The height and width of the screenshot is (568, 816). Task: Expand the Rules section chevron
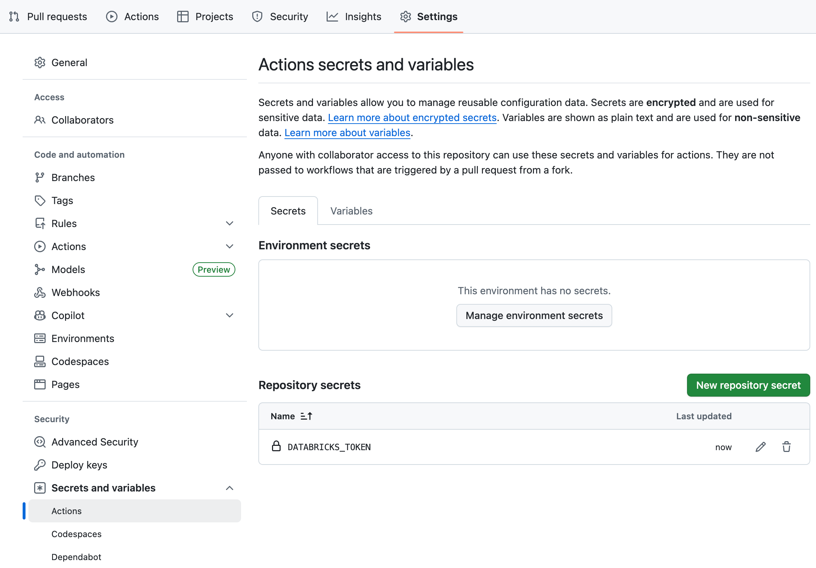[230, 223]
